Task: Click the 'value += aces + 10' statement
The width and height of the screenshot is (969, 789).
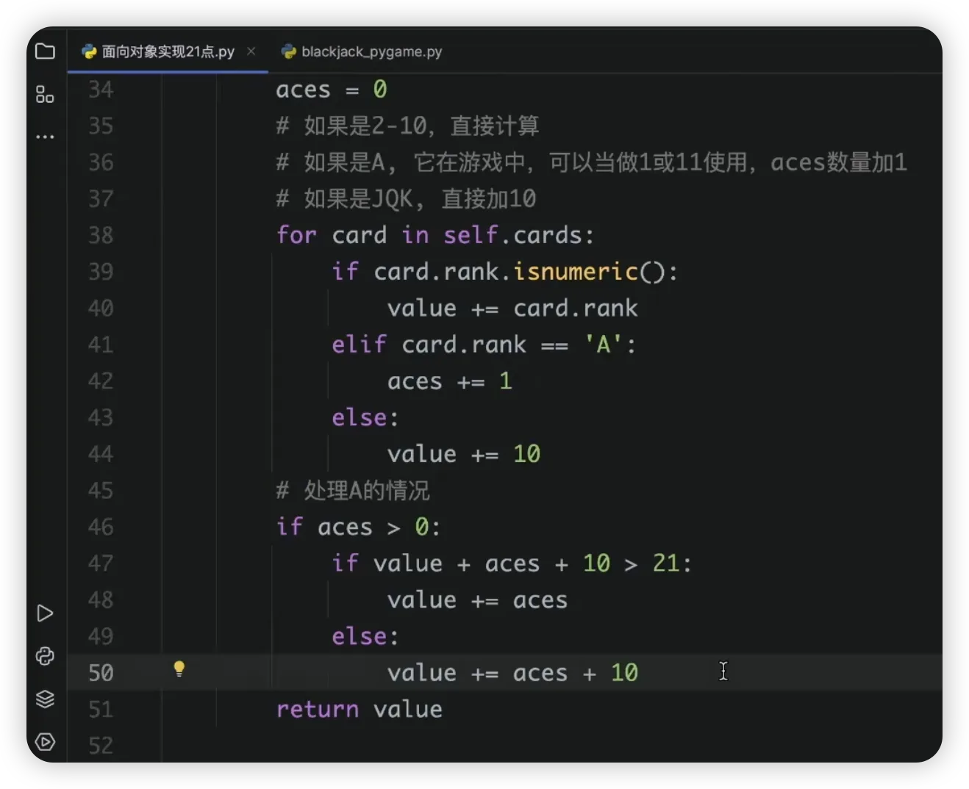Action: (512, 673)
